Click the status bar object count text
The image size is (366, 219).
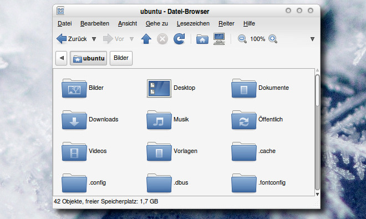tap(106, 201)
